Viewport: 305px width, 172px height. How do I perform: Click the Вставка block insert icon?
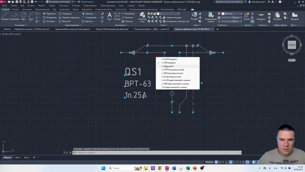coord(194,16)
